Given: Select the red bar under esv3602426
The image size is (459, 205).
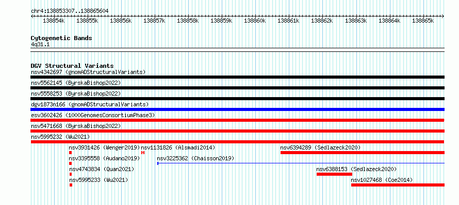Looking at the screenshot, I should click(x=237, y=120).
